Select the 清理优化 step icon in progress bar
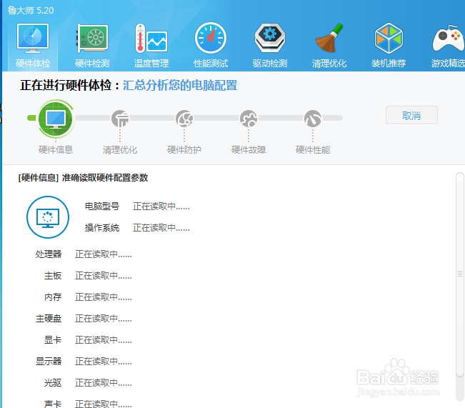The width and height of the screenshot is (465, 408). click(x=120, y=119)
